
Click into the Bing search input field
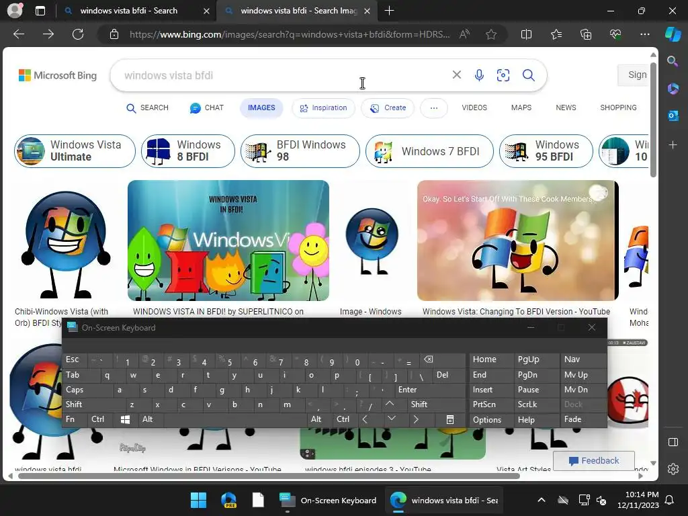pyautogui.click(x=281, y=75)
